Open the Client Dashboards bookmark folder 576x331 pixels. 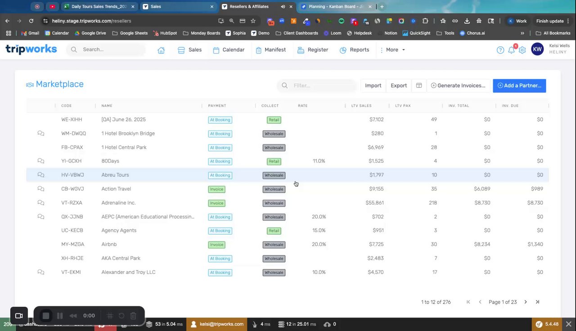click(297, 33)
